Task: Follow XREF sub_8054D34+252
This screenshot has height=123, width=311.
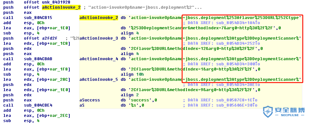Action: click(236, 43)
